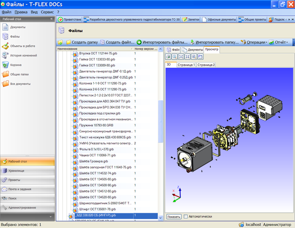Open the Поиск navigation section
This screenshot has width=295, height=228.
28,199
